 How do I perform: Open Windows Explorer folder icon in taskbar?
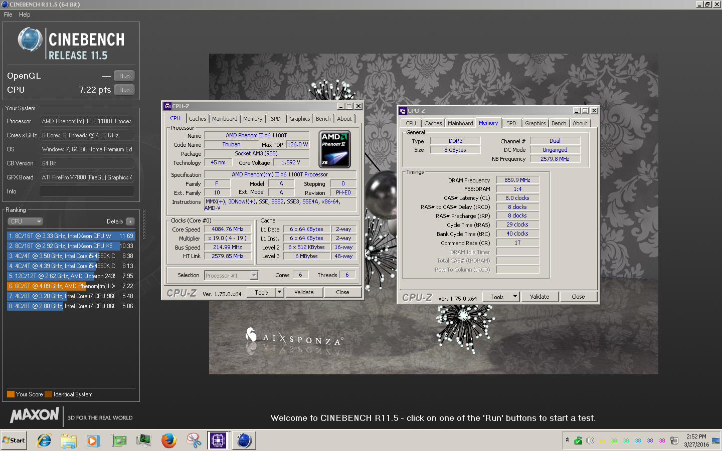(x=69, y=440)
